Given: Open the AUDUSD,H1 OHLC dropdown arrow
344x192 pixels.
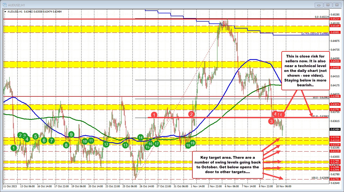Looking at the screenshot, I should coord(5,11).
